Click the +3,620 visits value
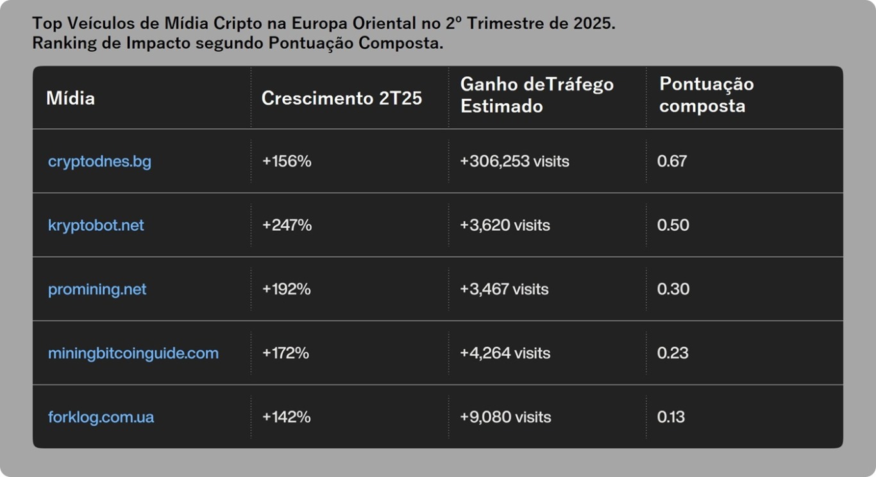 pos(505,226)
